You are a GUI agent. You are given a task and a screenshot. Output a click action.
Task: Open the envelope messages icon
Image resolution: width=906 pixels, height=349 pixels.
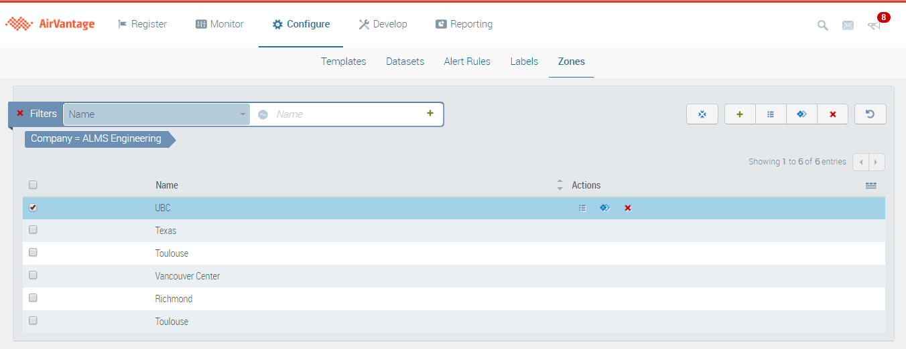pyautogui.click(x=848, y=25)
